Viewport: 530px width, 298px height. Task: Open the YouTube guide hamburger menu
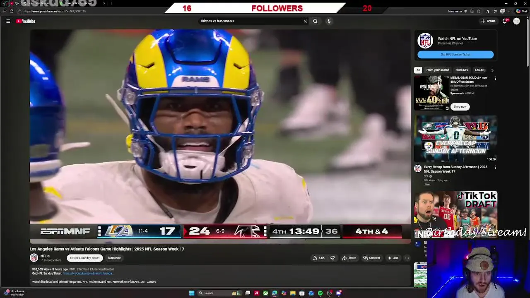8,21
